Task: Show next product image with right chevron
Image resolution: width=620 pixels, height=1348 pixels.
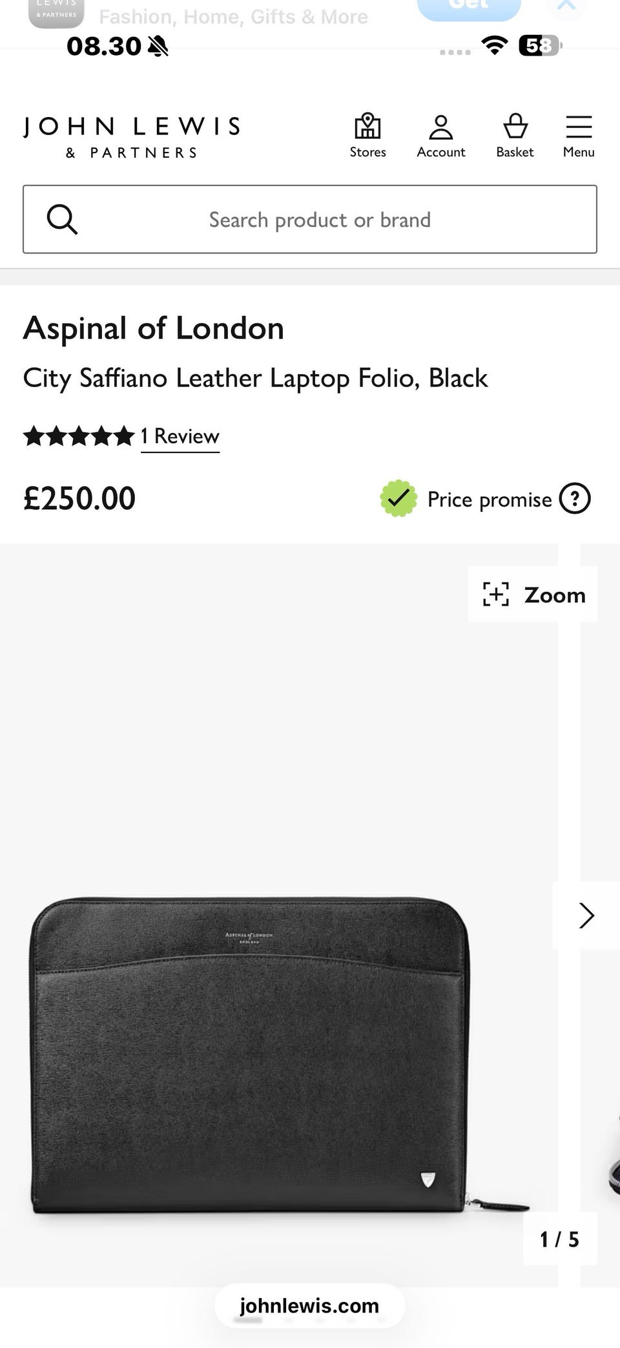Action: (586, 915)
